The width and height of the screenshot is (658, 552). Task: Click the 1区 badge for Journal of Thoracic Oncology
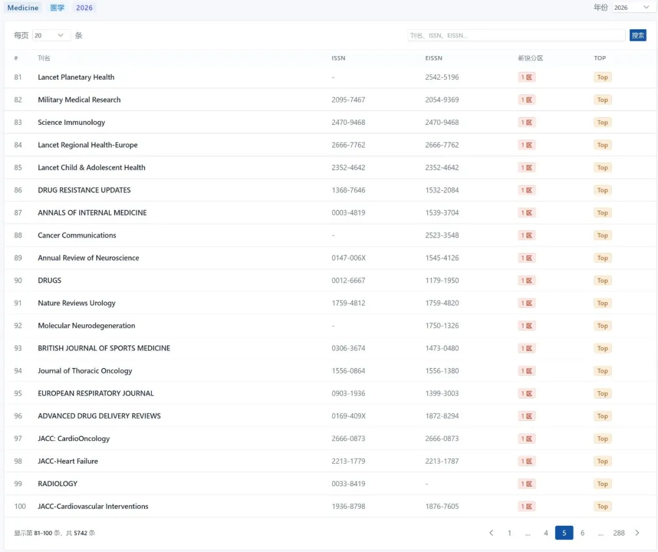527,371
